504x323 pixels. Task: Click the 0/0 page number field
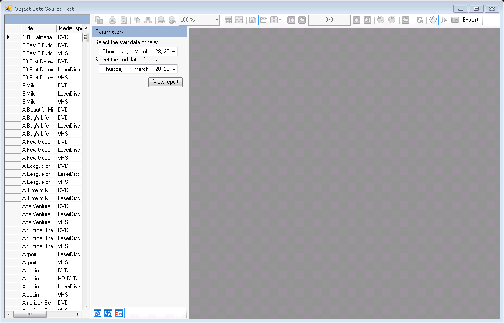(330, 20)
